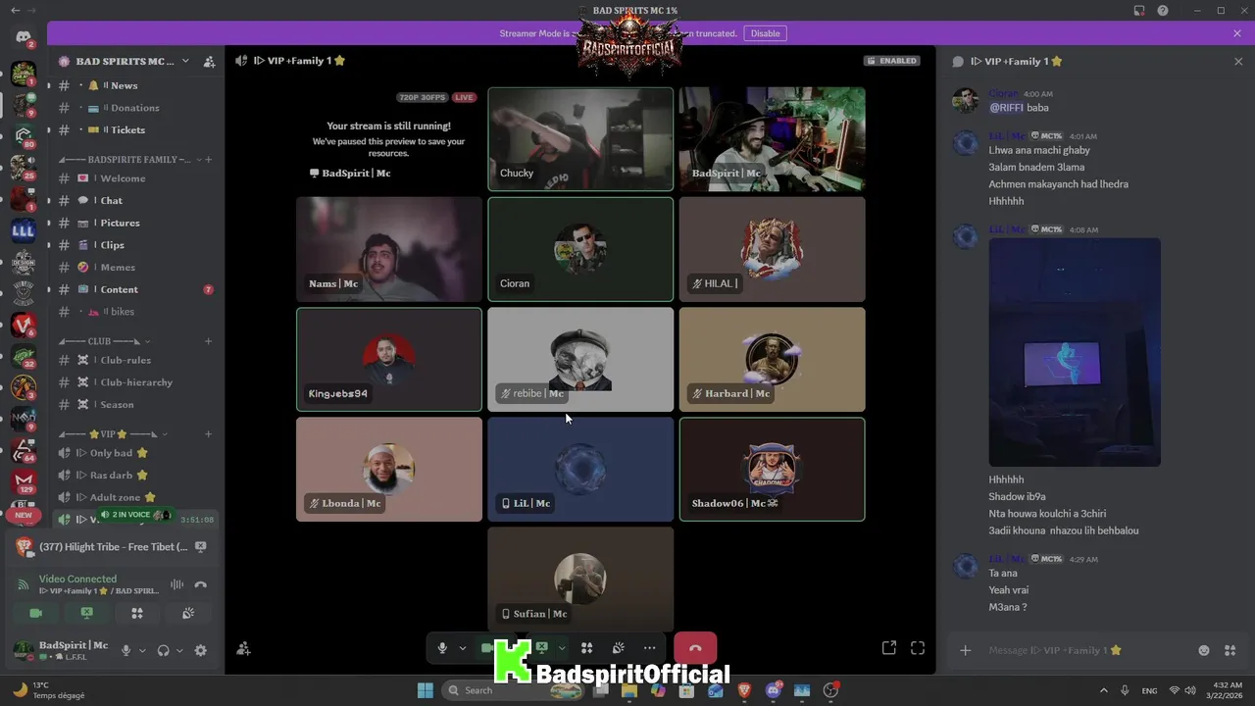This screenshot has width=1255, height=706.
Task: Jump to new unread via NEW badge
Action: (24, 515)
